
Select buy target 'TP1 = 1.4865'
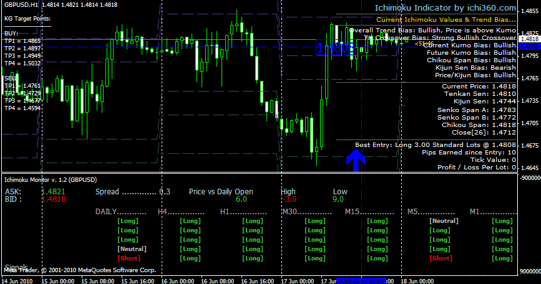(x=22, y=41)
